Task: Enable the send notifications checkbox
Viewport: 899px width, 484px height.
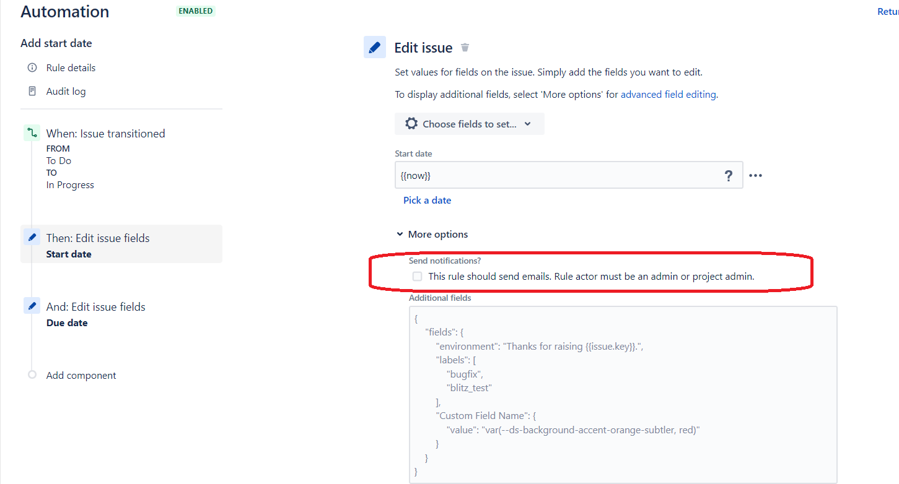Action: click(417, 276)
